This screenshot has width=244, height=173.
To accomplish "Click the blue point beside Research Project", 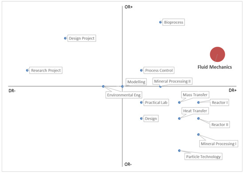I will [27, 70].
